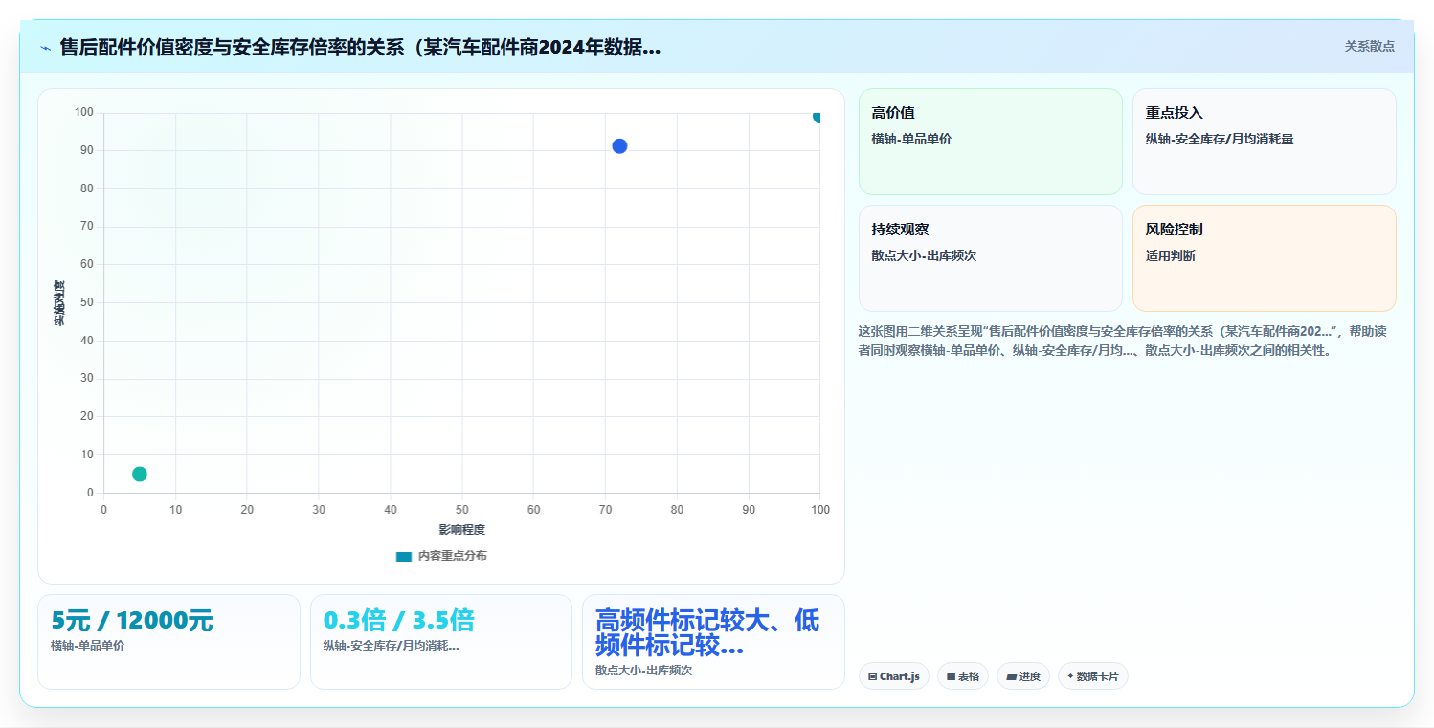Click the icon inside the 表格 chip
Screen dimensions: 1434x728
click(x=951, y=677)
